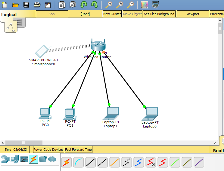The height and width of the screenshot is (171, 224).
Task: Click the vertical scrollbar up arrow
Action: [220, 21]
